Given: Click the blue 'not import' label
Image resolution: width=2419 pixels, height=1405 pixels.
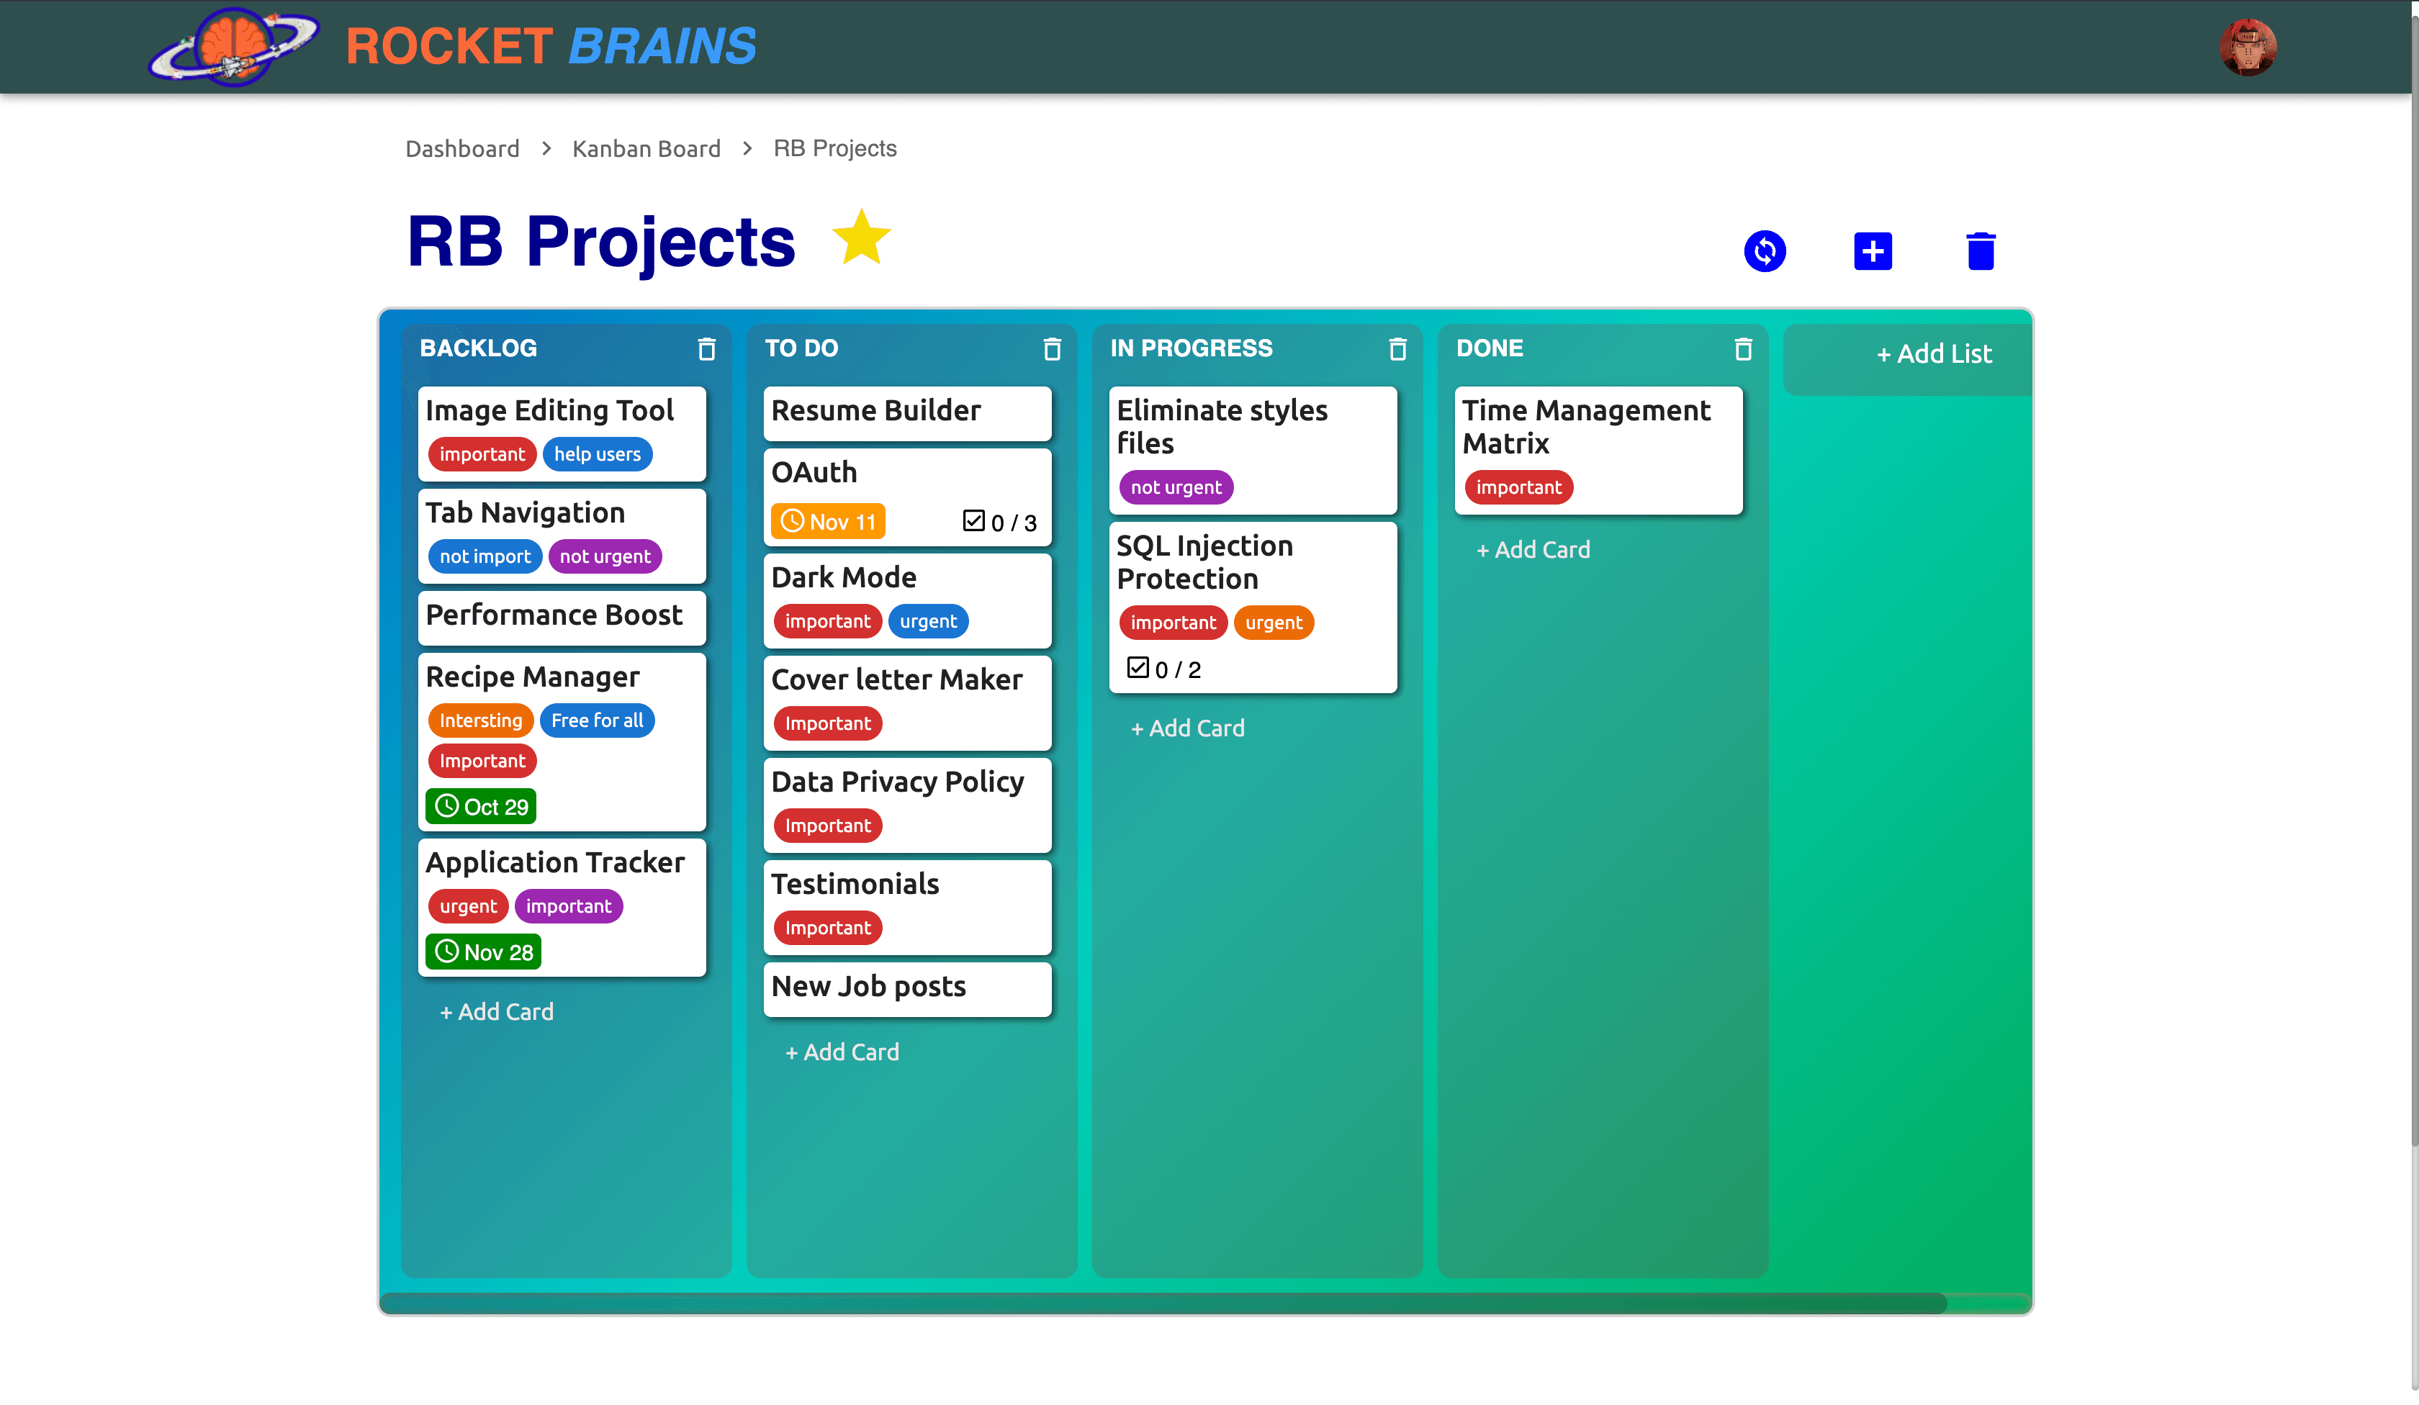Looking at the screenshot, I should point(485,556).
